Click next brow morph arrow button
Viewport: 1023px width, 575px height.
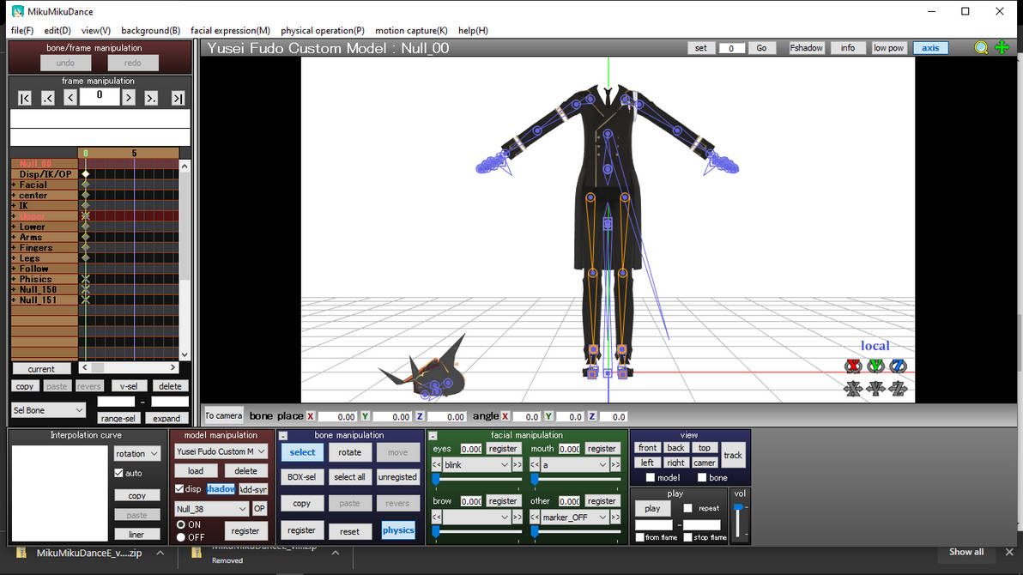click(x=517, y=517)
